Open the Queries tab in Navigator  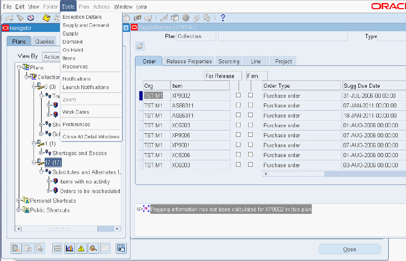[45, 42]
